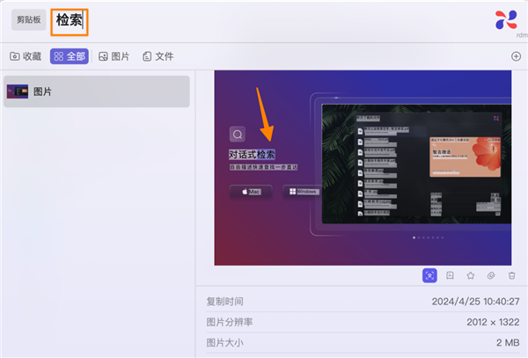Click the carousel page dots in preview
Image resolution: width=528 pixels, height=358 pixels.
click(427, 237)
